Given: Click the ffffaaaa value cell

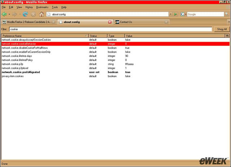Looking at the screenshot, I should (129, 64).
